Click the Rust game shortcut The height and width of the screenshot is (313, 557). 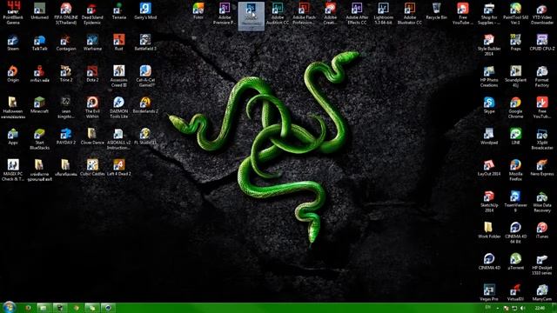click(x=118, y=43)
